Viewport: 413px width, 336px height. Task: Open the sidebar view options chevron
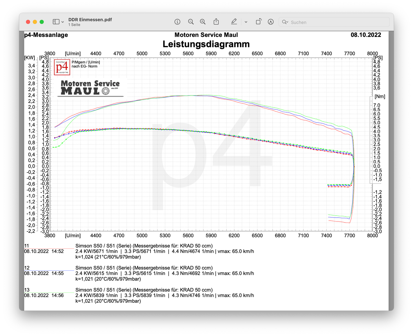[62, 22]
